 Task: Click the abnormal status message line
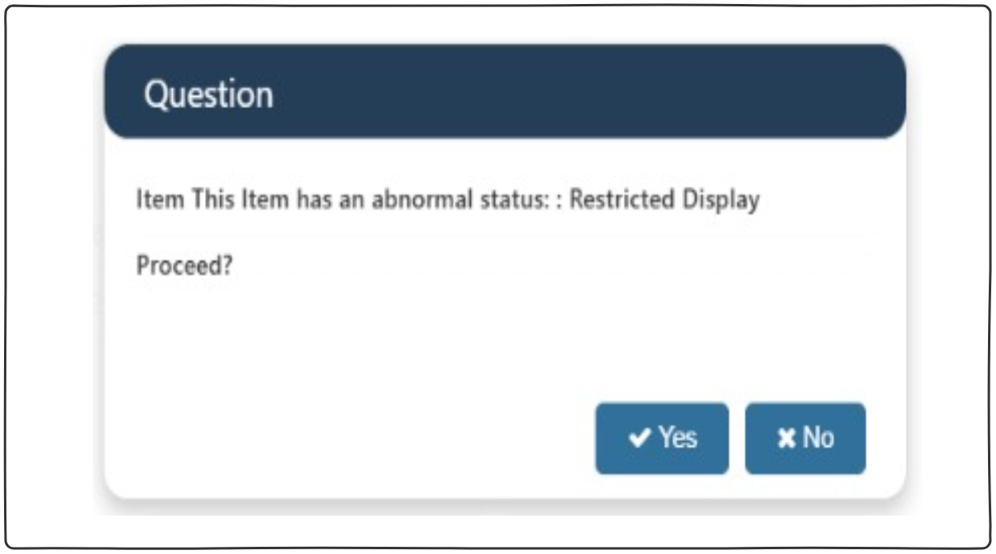click(x=447, y=199)
